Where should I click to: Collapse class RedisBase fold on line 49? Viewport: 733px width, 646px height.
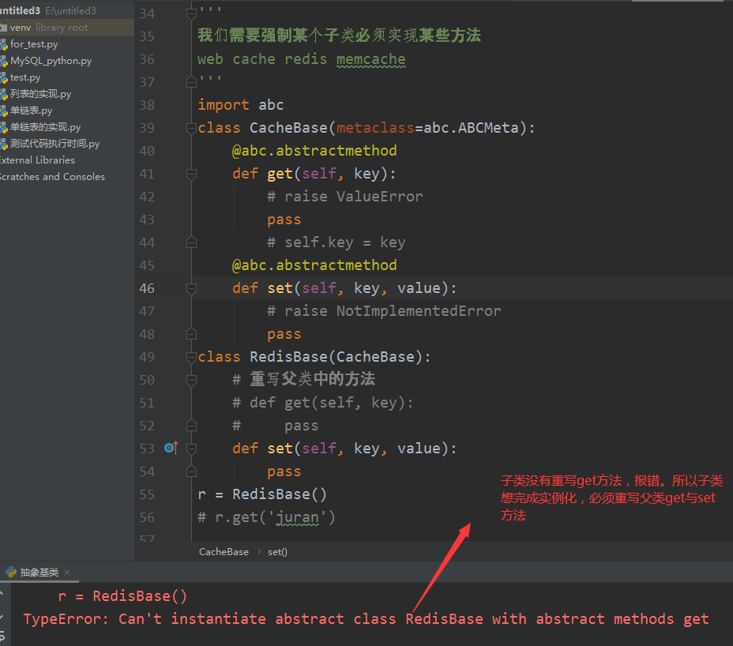point(191,357)
